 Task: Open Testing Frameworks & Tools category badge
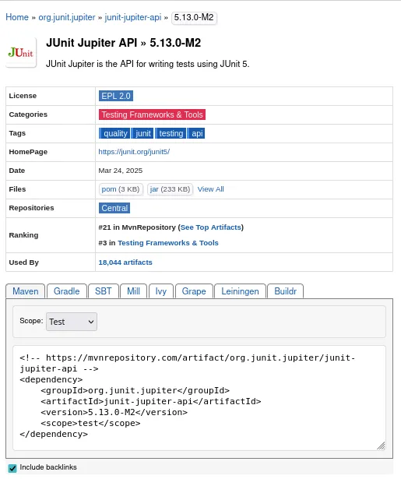coord(152,114)
